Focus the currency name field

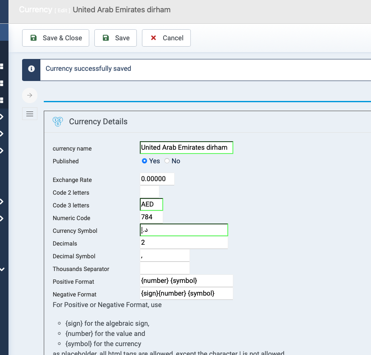pyautogui.click(x=186, y=148)
